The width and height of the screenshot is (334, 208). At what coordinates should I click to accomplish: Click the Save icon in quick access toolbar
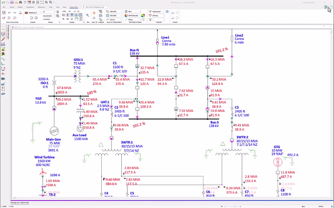(12, 2)
